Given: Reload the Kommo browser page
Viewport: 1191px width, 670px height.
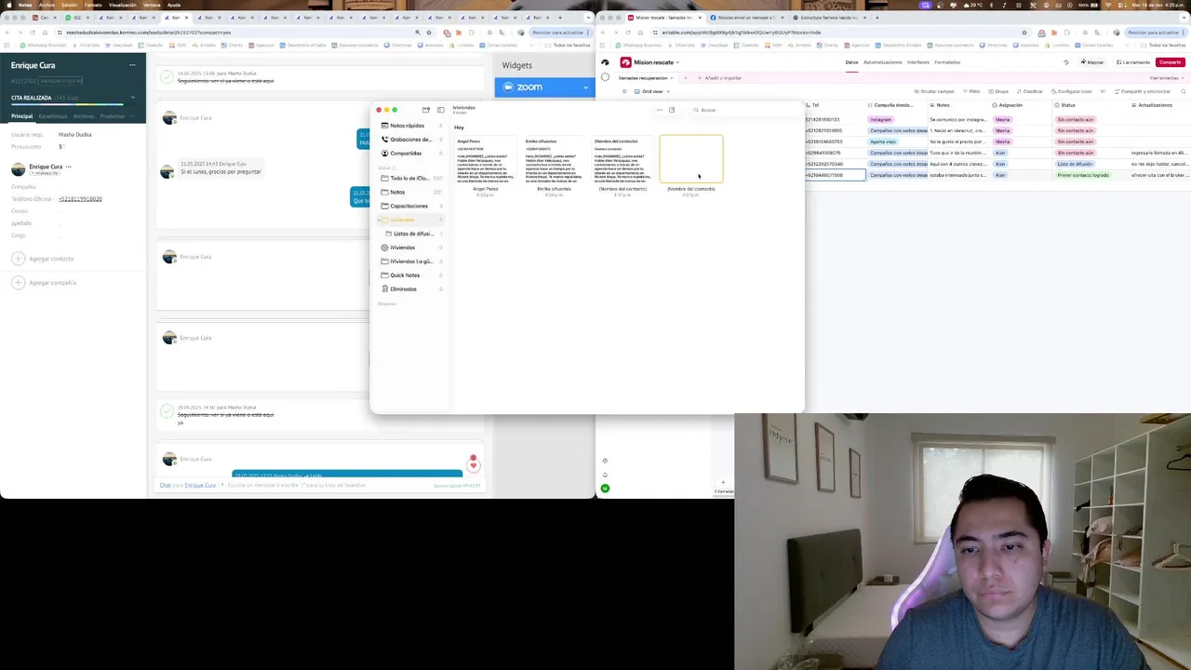Looking at the screenshot, I should pos(33,33).
